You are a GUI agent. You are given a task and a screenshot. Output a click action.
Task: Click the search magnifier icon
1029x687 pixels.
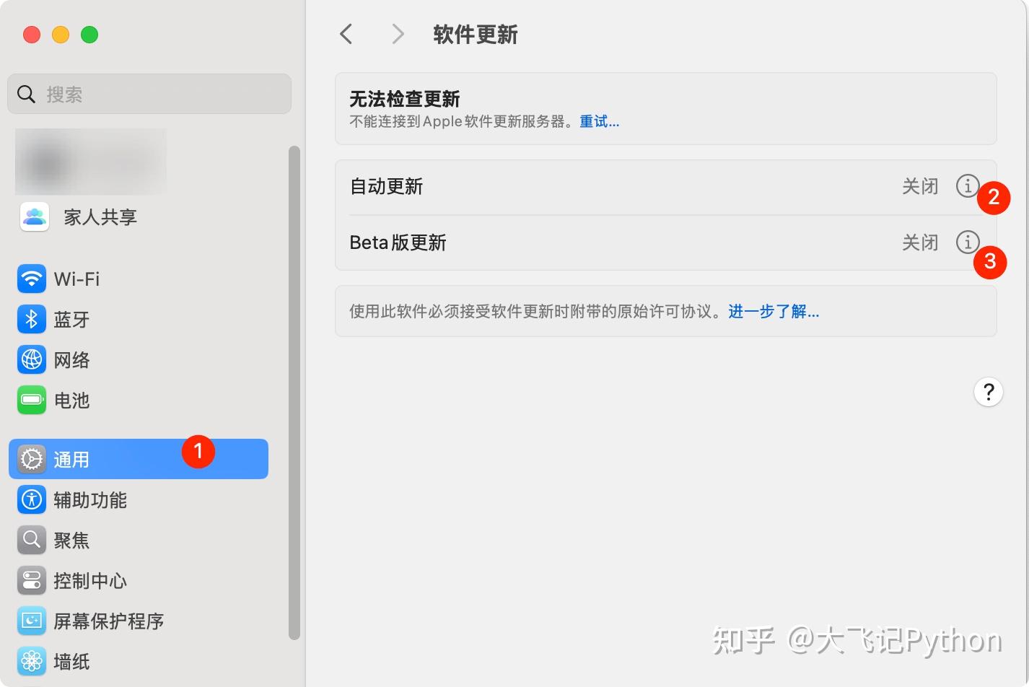point(26,94)
